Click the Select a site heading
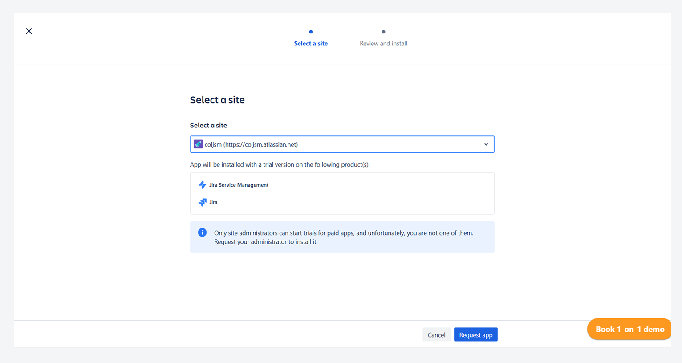Screen dimensions: 682x363 217,100
